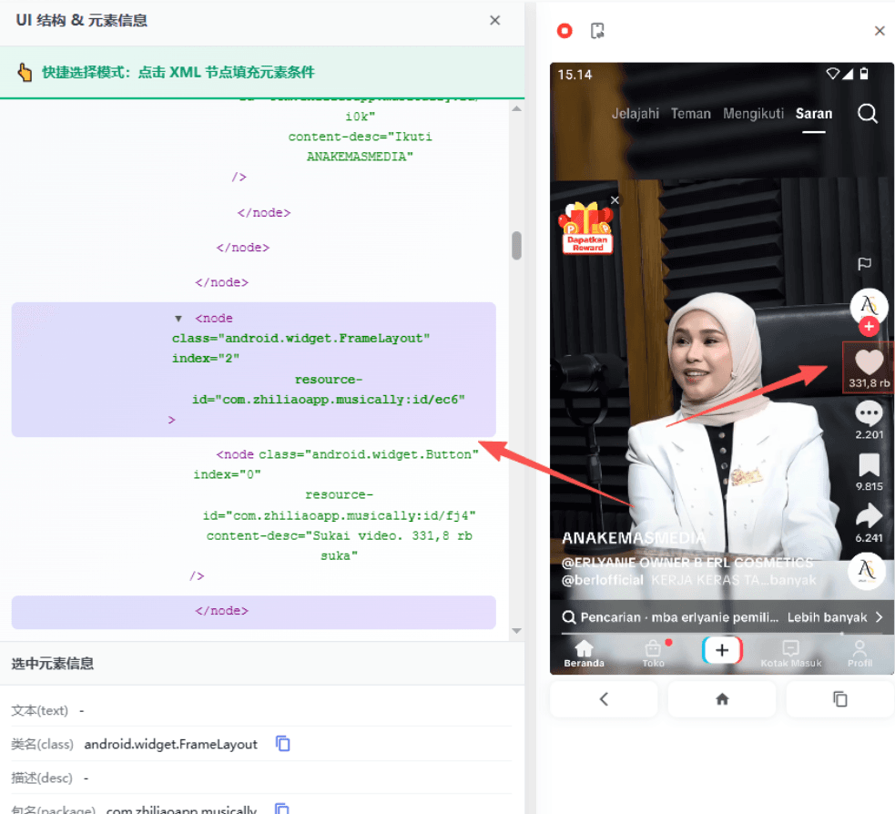Click the class value android.widget.FrameLayout
The width and height of the screenshot is (895, 814).
(x=170, y=745)
